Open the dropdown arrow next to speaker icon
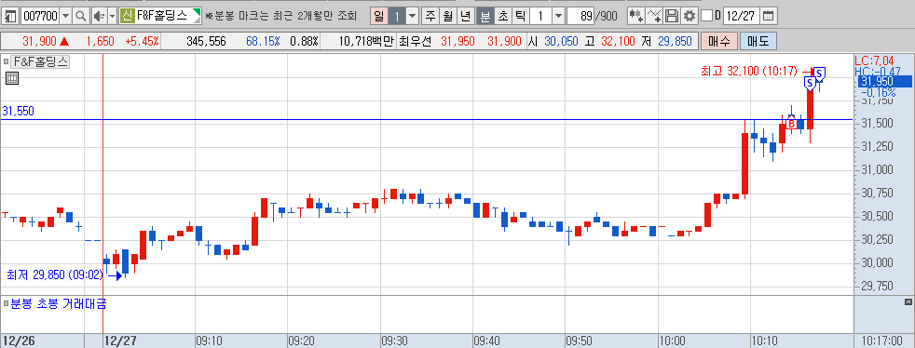 112,16
